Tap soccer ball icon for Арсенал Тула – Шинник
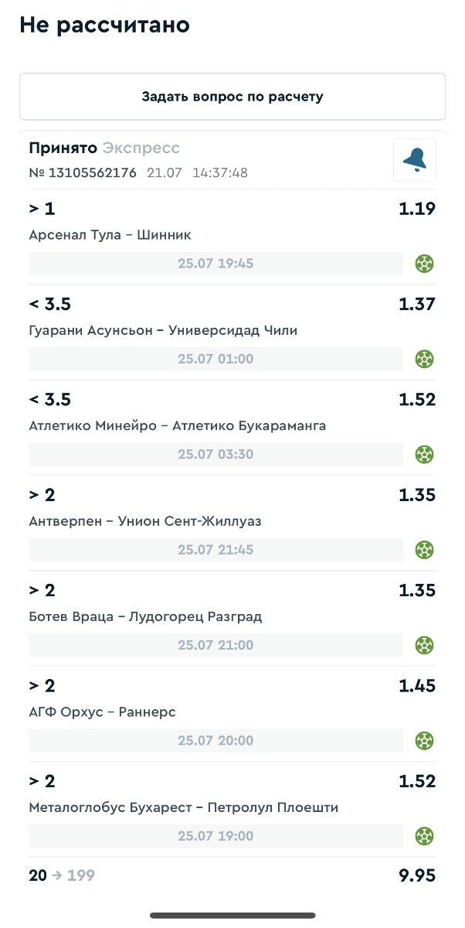This screenshot has width=465, height=928. pyautogui.click(x=424, y=264)
